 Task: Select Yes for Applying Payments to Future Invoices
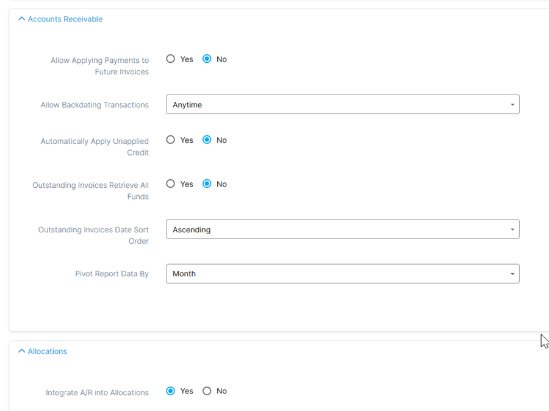pyautogui.click(x=171, y=59)
